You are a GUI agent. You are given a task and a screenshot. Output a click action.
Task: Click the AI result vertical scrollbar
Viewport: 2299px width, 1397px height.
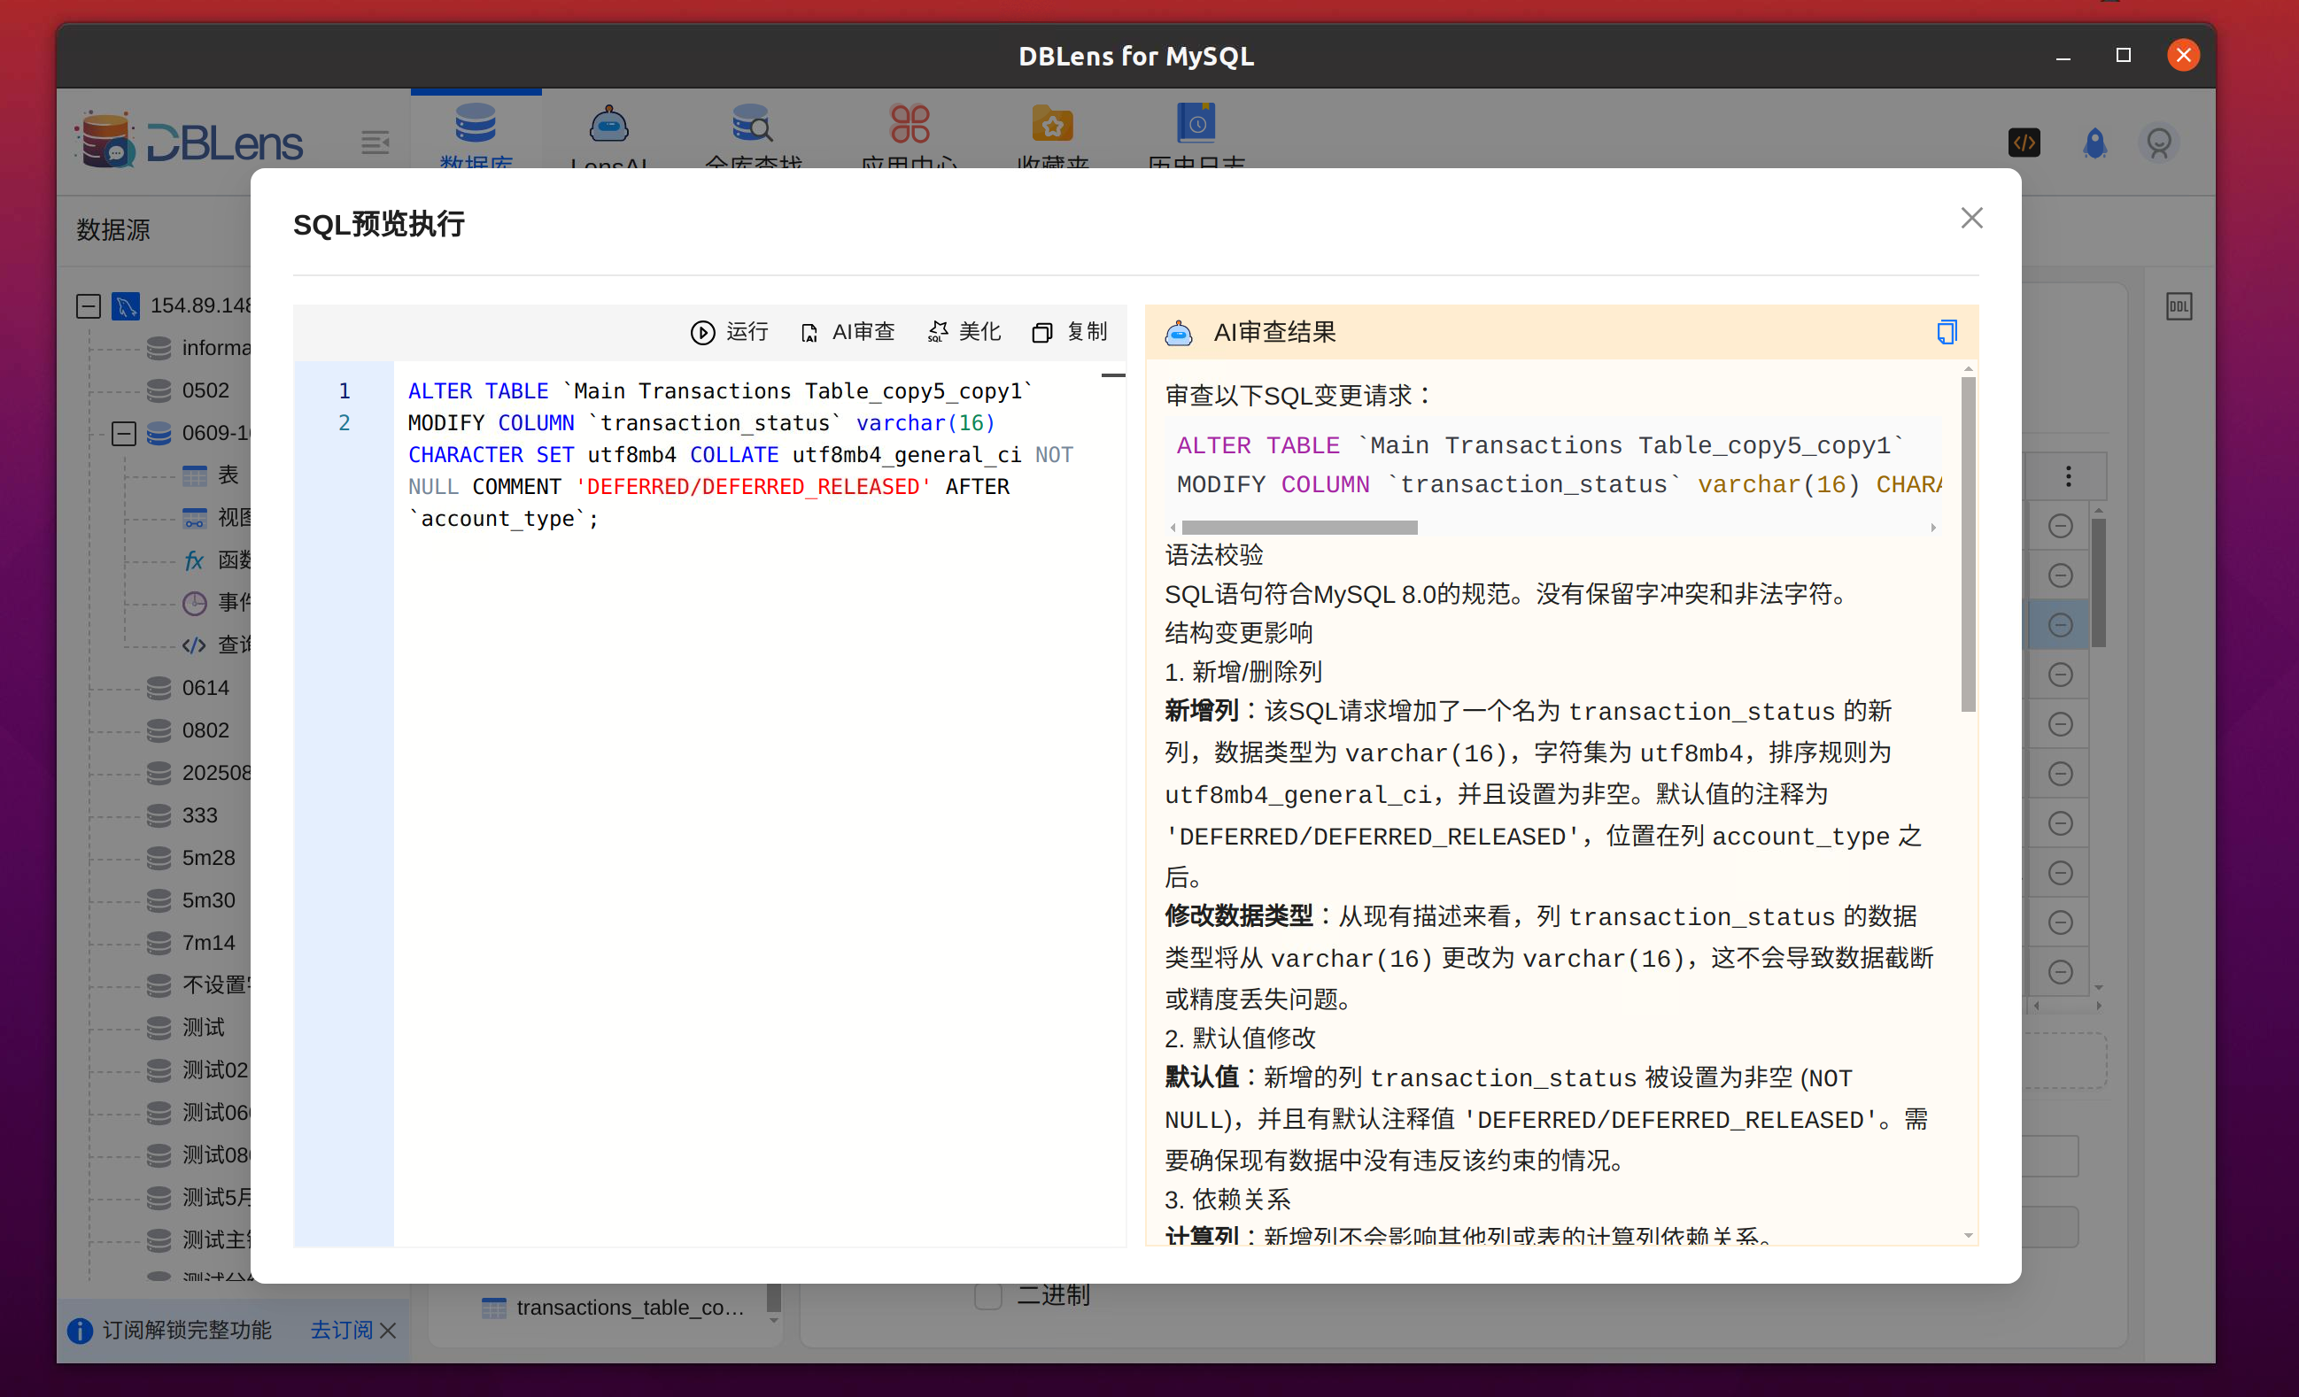[x=1969, y=545]
